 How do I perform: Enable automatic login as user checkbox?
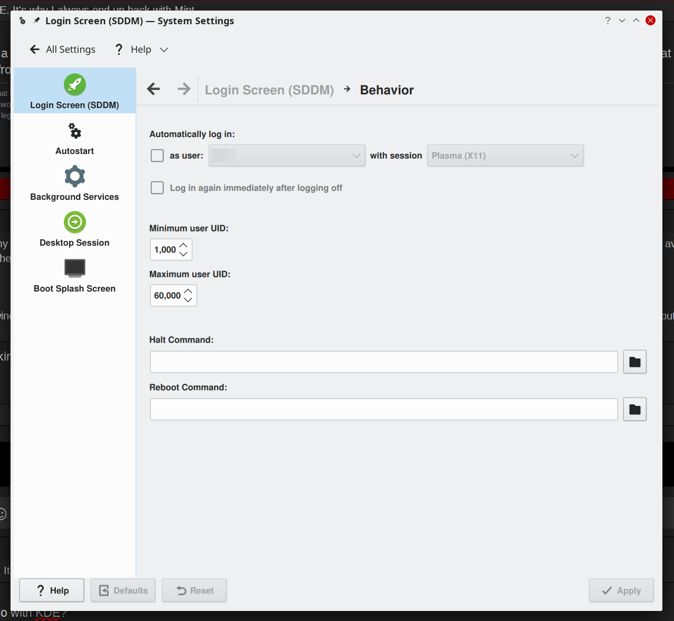pyautogui.click(x=157, y=156)
